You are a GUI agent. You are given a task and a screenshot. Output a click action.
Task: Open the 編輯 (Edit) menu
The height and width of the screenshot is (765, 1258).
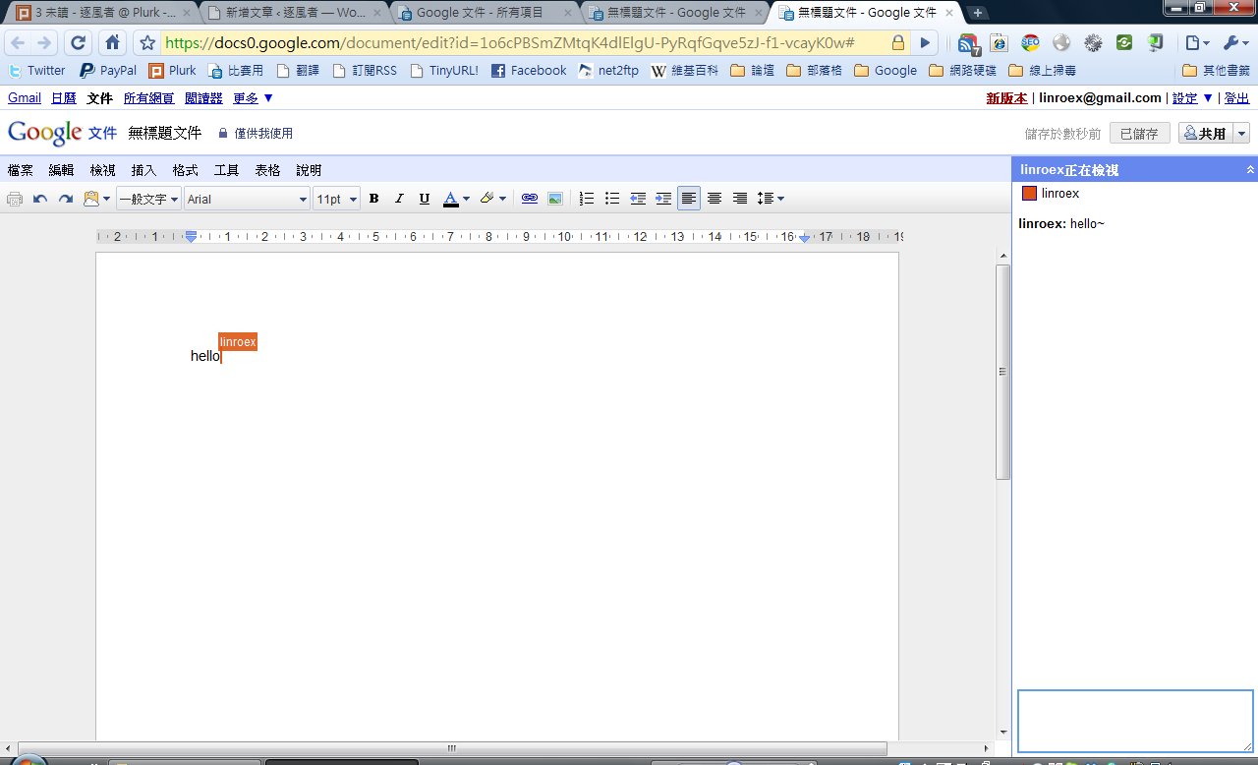(61, 170)
